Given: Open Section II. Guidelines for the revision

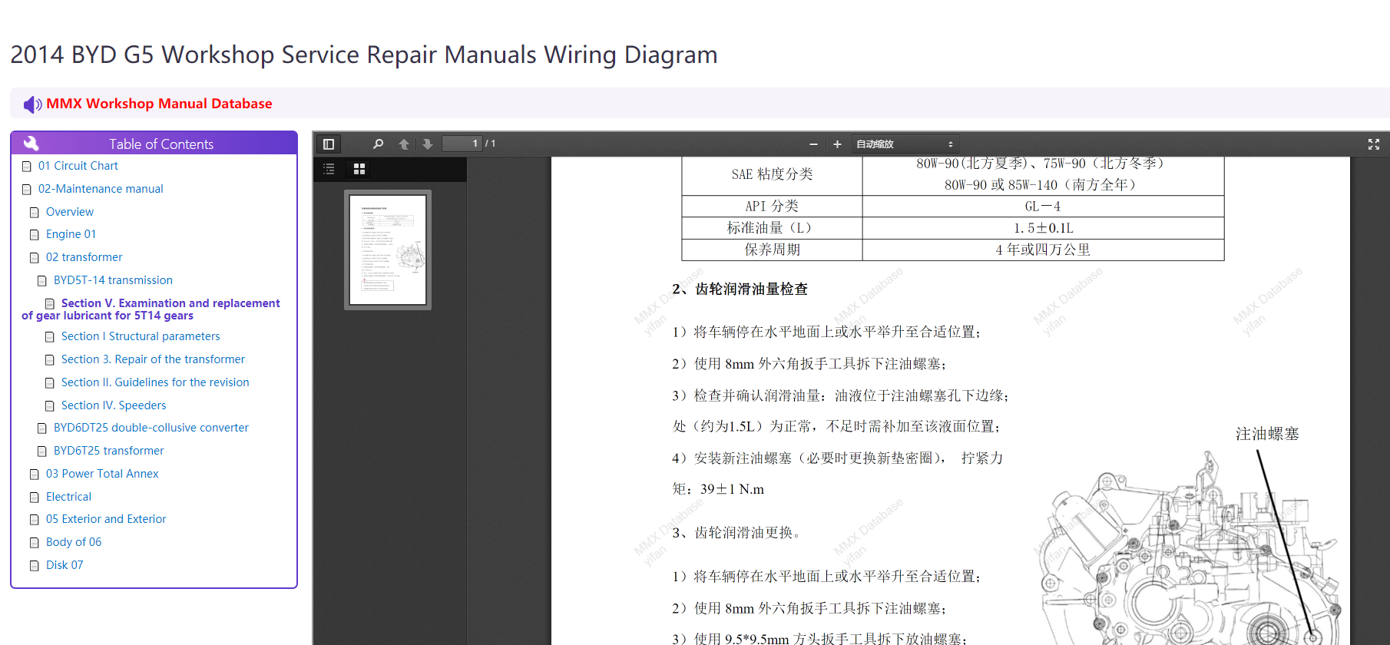Looking at the screenshot, I should (155, 382).
